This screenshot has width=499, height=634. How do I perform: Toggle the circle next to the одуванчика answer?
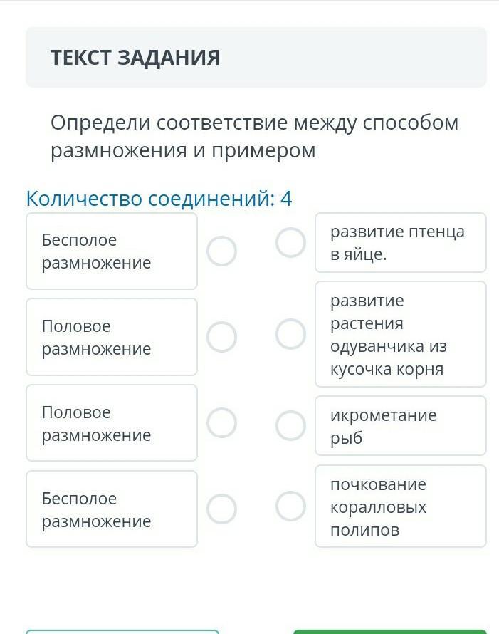(x=290, y=334)
